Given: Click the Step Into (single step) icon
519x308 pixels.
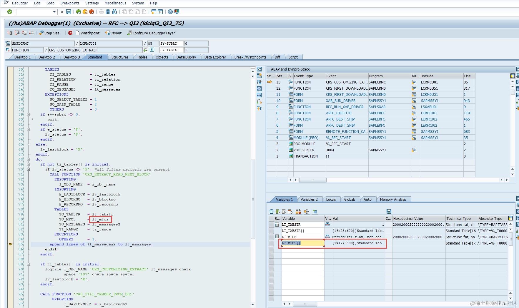Looking at the screenshot, I should [10, 33].
